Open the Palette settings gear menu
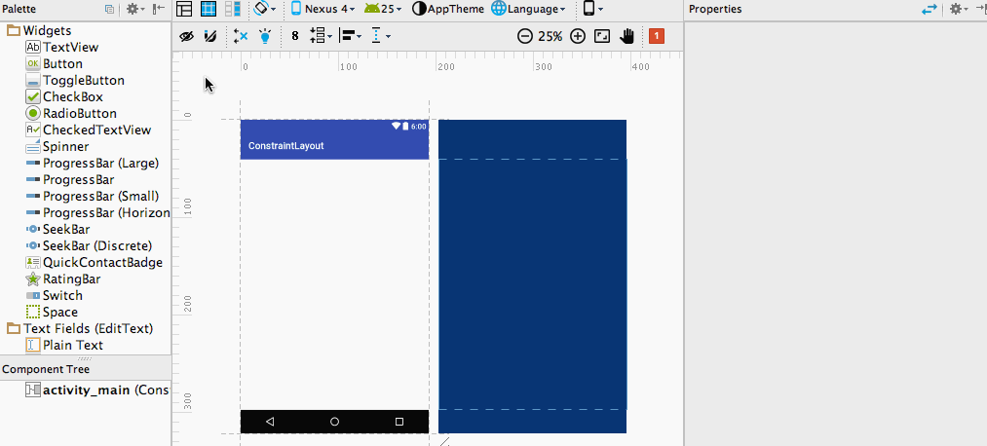The height and width of the screenshot is (446, 987). click(x=135, y=9)
